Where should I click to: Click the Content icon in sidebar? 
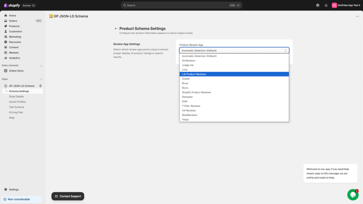pyautogui.click(x=6, y=47)
